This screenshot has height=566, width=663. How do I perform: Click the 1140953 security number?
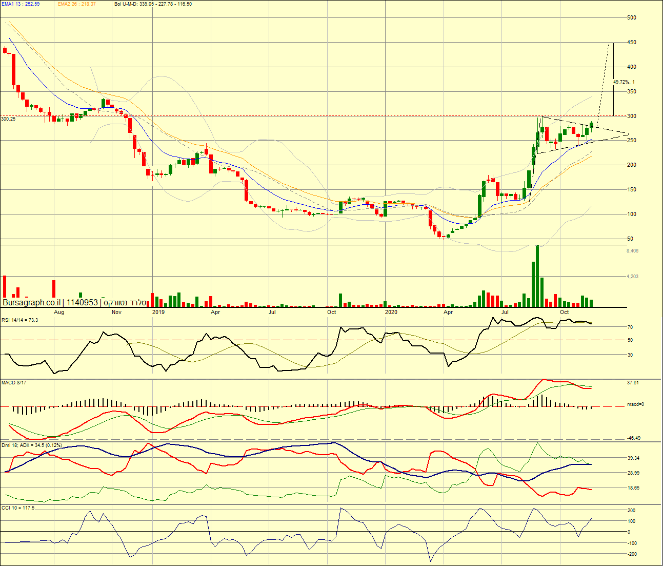pos(82,303)
